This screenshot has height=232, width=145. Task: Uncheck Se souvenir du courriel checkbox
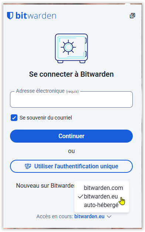[x=14, y=118]
